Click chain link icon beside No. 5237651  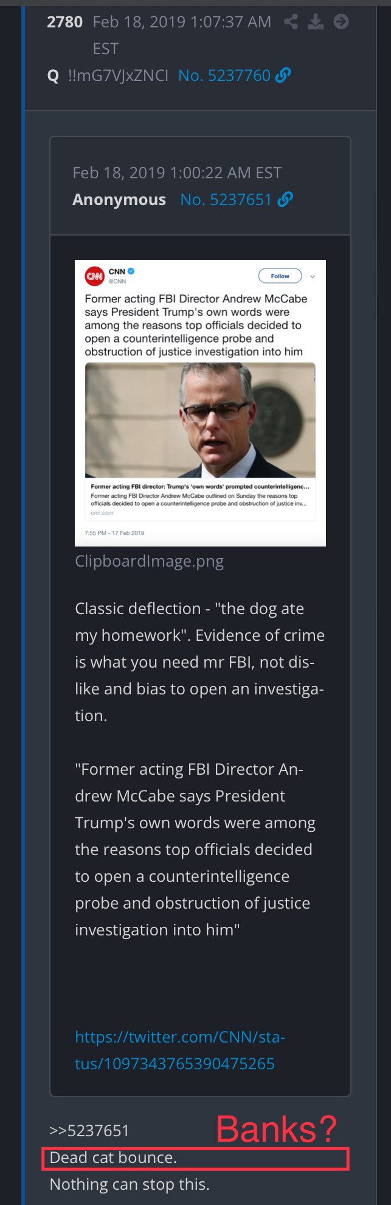click(285, 200)
